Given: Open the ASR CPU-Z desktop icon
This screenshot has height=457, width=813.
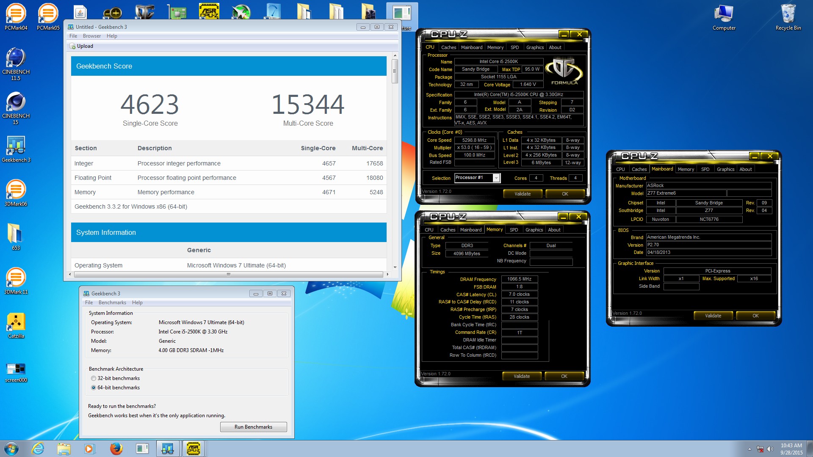Looking at the screenshot, I should [209, 12].
